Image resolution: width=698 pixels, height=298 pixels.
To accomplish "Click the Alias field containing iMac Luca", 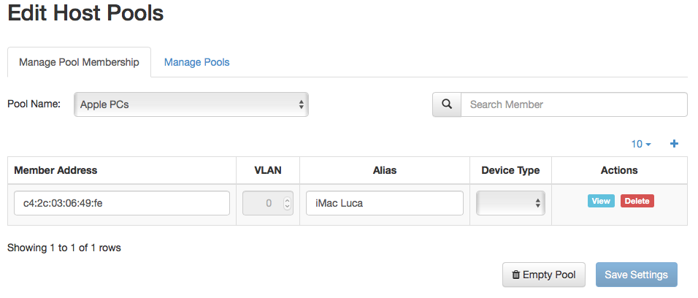I will click(x=385, y=203).
